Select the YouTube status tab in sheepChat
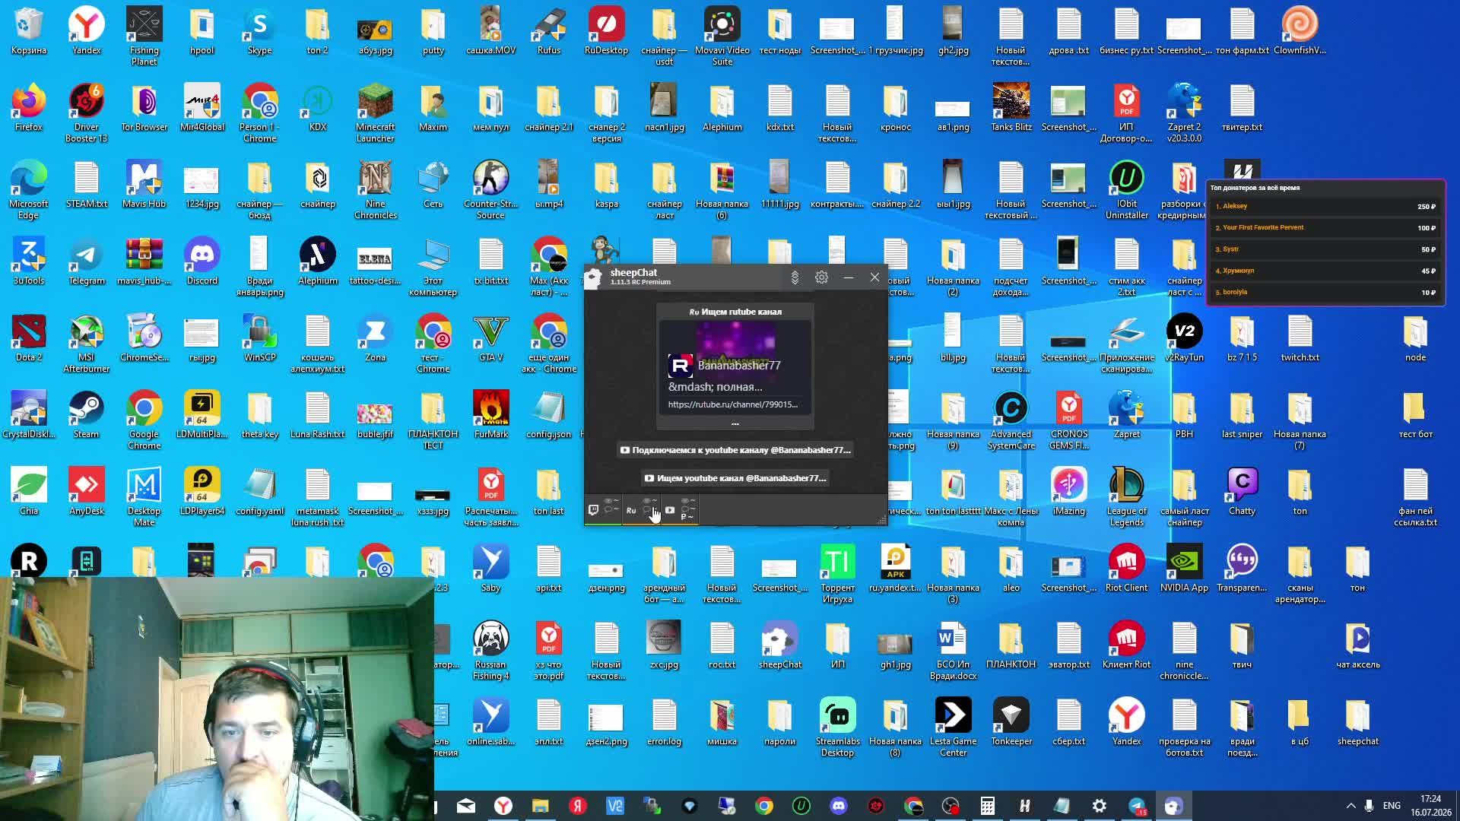Viewport: 1460px width, 821px height. 678,510
